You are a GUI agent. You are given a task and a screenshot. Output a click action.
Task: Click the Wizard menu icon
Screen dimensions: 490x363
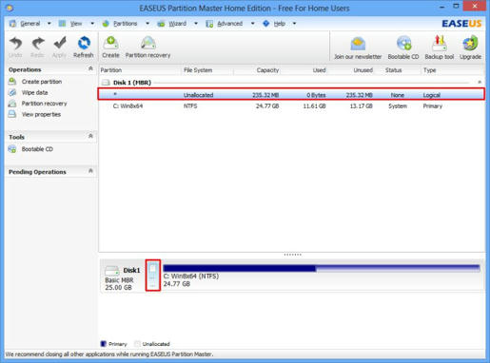(x=161, y=24)
